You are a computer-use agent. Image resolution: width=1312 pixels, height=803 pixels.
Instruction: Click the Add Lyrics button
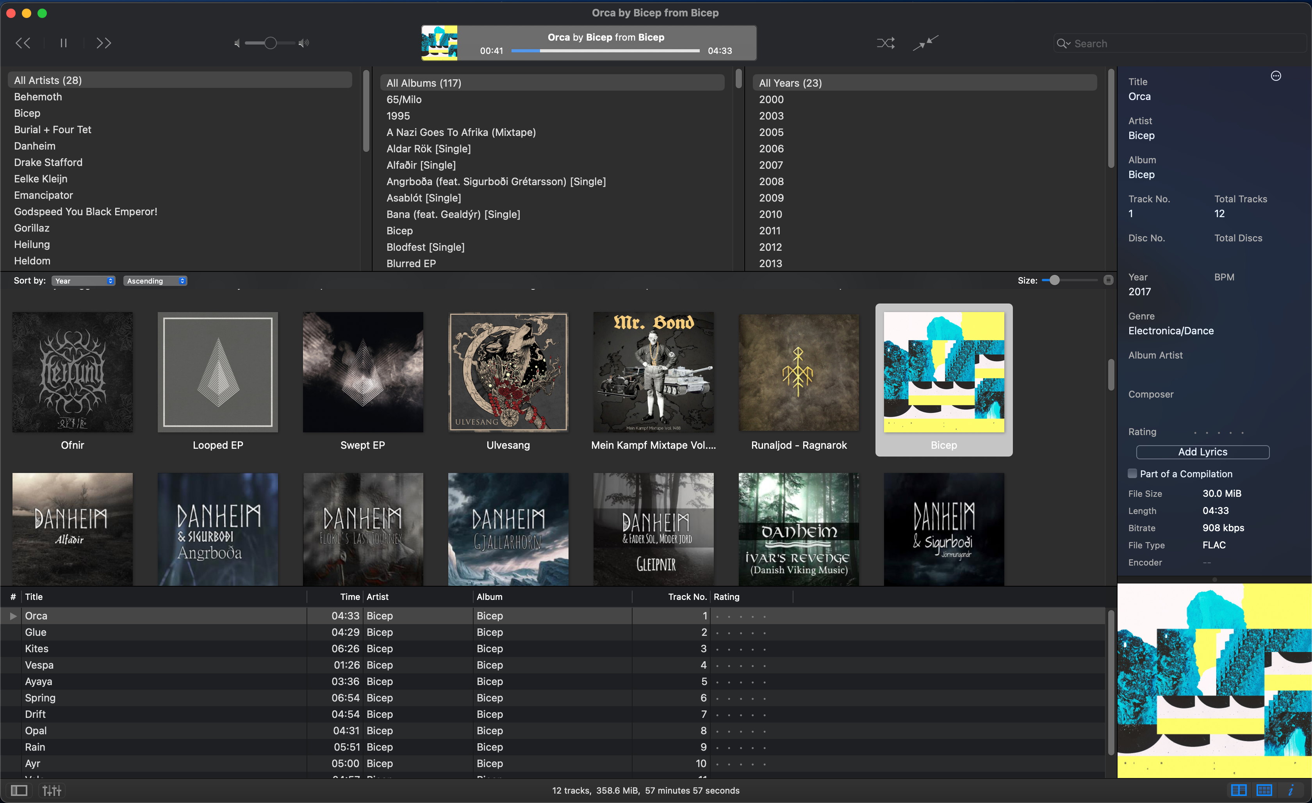coord(1202,451)
